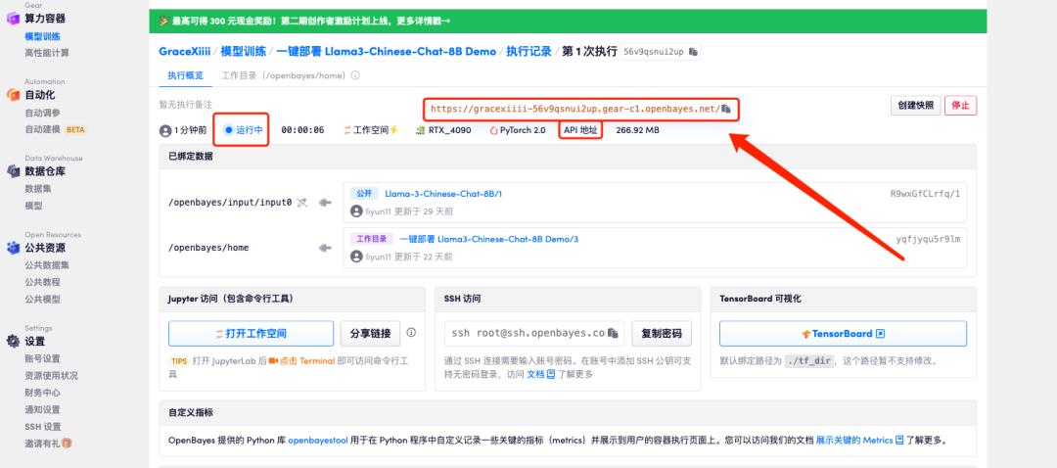Viewport: 1057px width, 468px height.
Task: Switch to 工作目录 (/openbayes/home) tab
Action: click(284, 75)
